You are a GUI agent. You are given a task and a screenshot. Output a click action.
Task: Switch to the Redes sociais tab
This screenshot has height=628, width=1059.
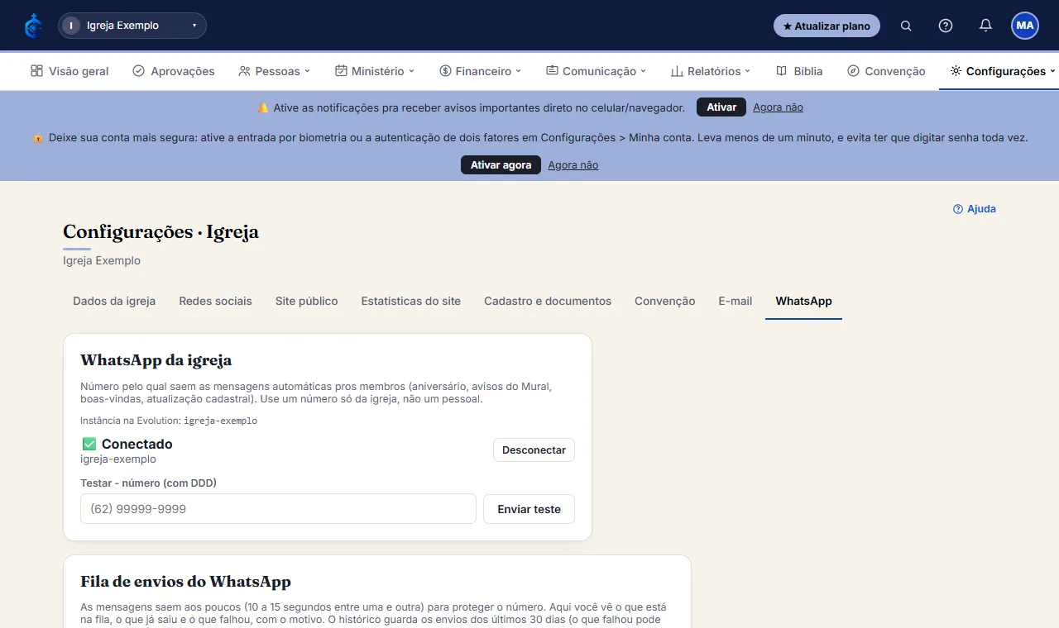(215, 301)
